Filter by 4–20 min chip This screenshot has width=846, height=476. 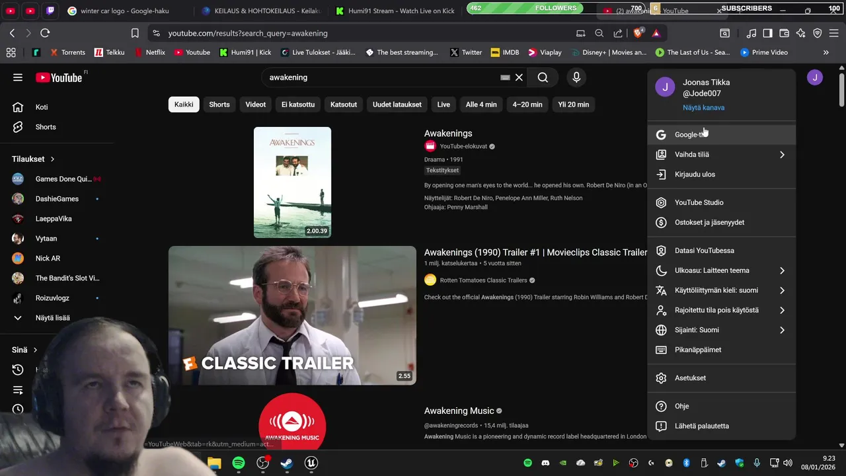(527, 104)
